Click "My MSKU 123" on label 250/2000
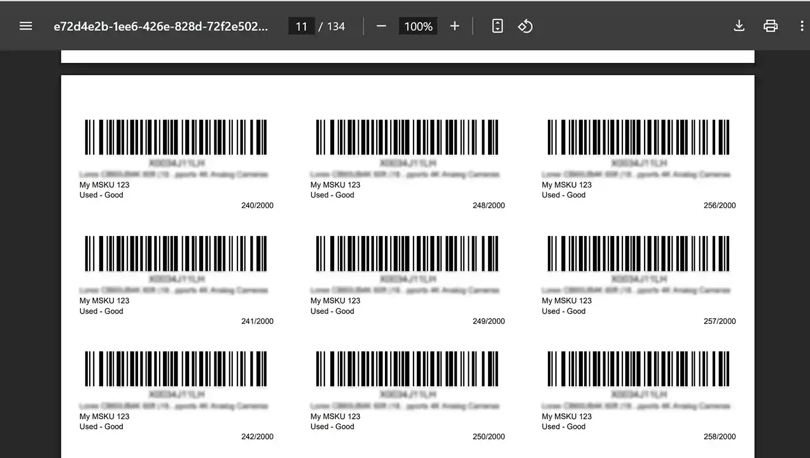810x458 pixels. click(x=335, y=416)
